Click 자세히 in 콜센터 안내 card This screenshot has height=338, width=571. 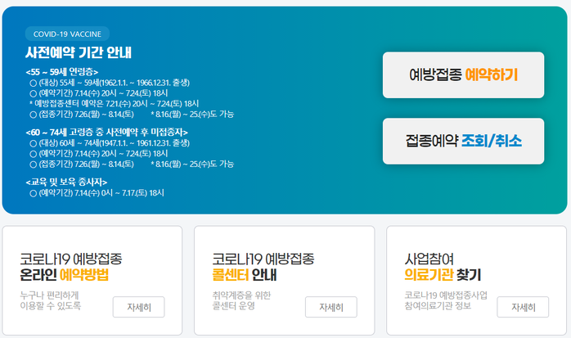(330, 308)
